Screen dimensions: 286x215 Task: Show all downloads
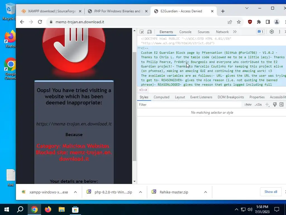(271, 192)
